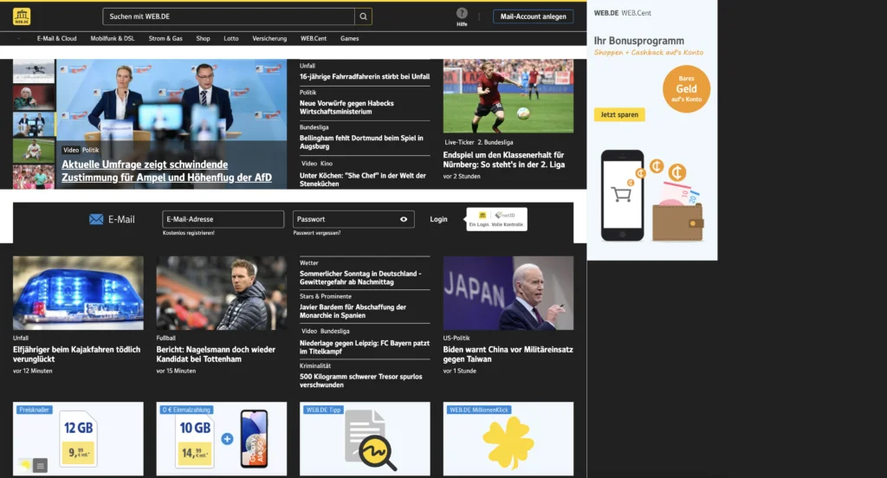
Task: Focus the E-Mail-Adresse input field
Action: pyautogui.click(x=223, y=219)
